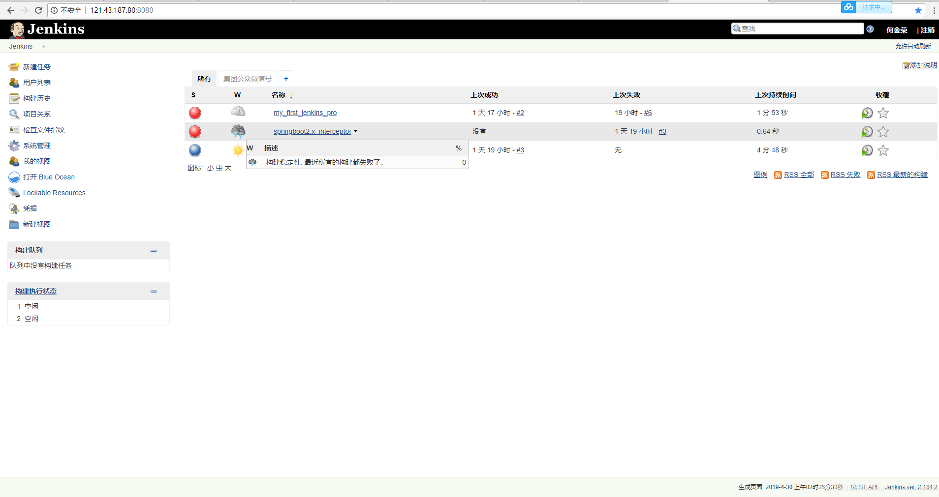
Task: Open 图例 legend link
Action: (760, 175)
